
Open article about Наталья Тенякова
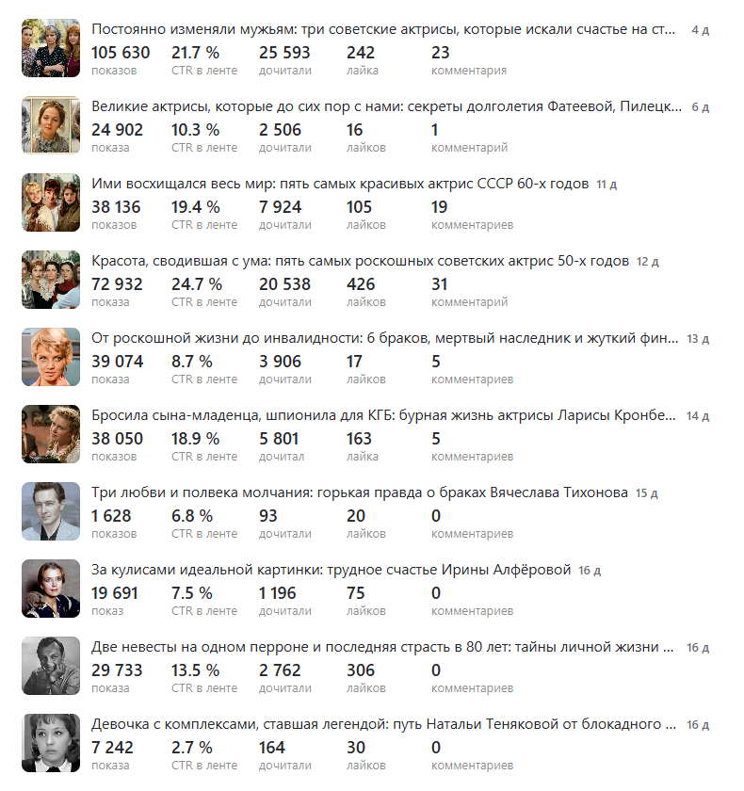point(383,725)
